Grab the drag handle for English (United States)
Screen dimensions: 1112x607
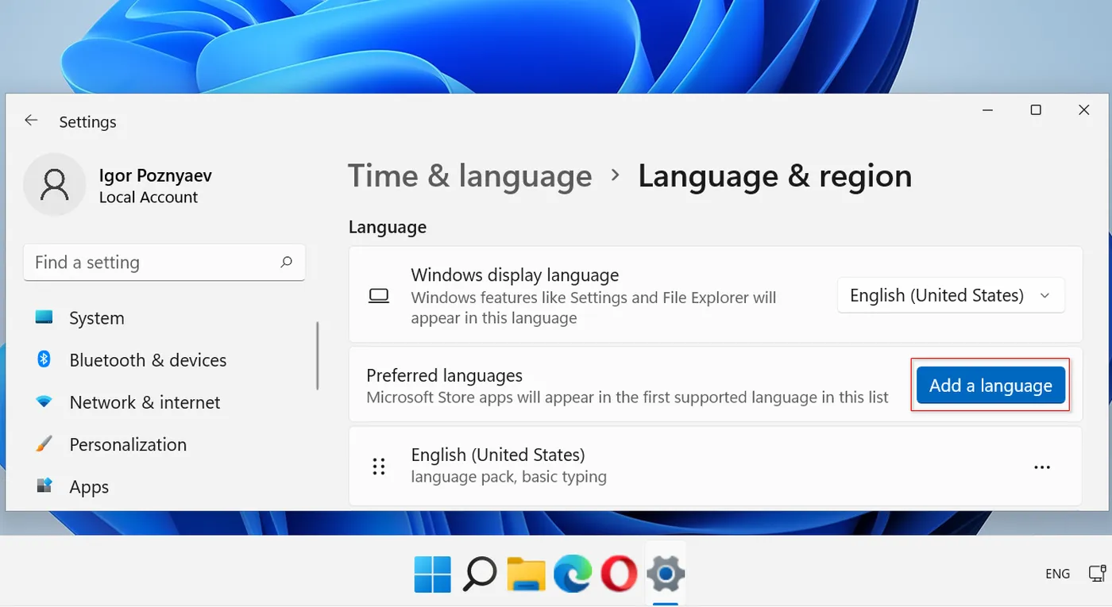pyautogui.click(x=379, y=467)
